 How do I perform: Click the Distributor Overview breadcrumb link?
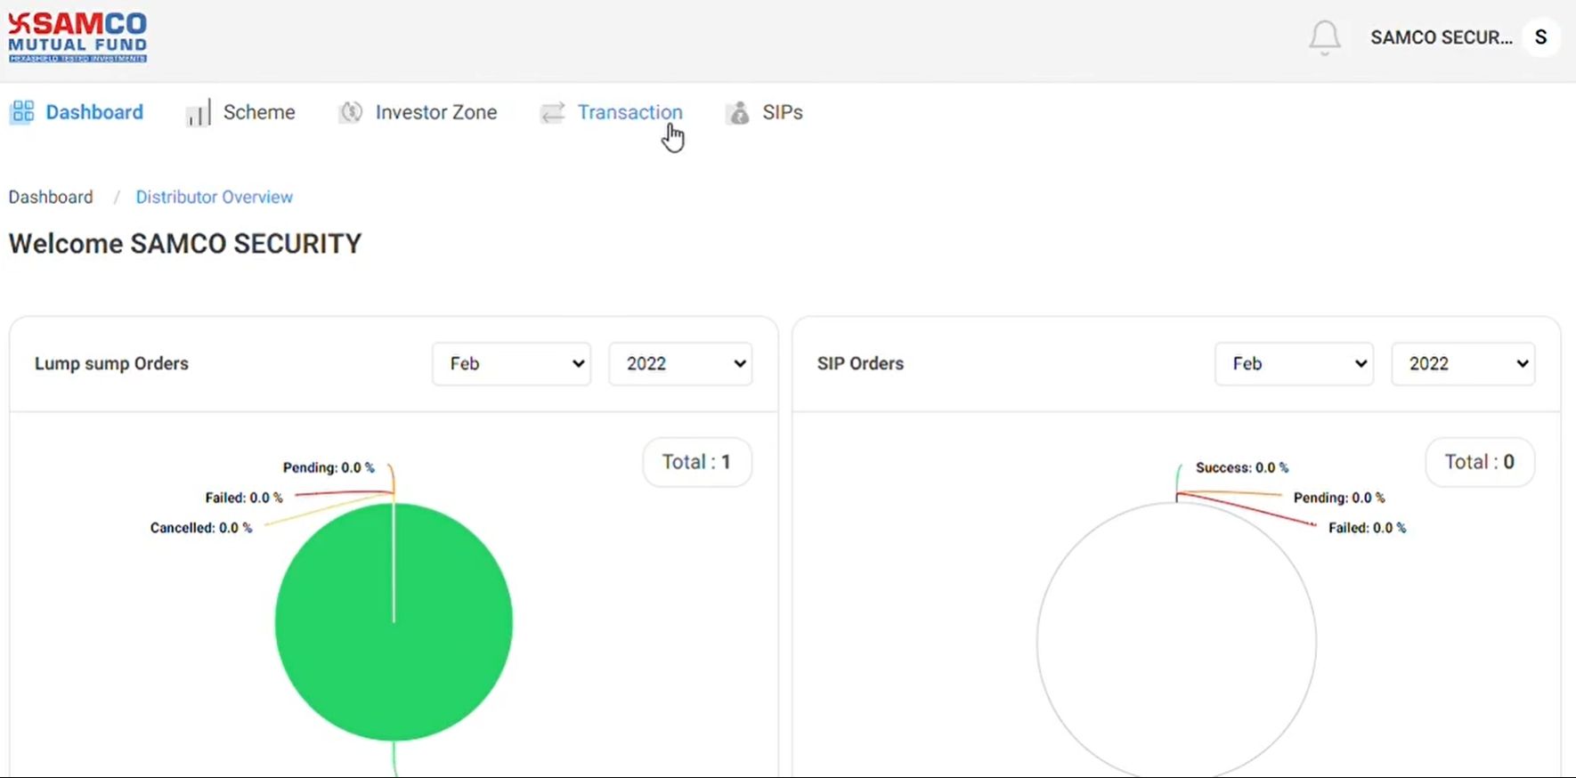pyautogui.click(x=214, y=197)
